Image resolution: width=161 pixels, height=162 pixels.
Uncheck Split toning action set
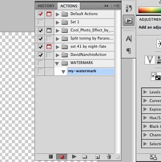40,38
